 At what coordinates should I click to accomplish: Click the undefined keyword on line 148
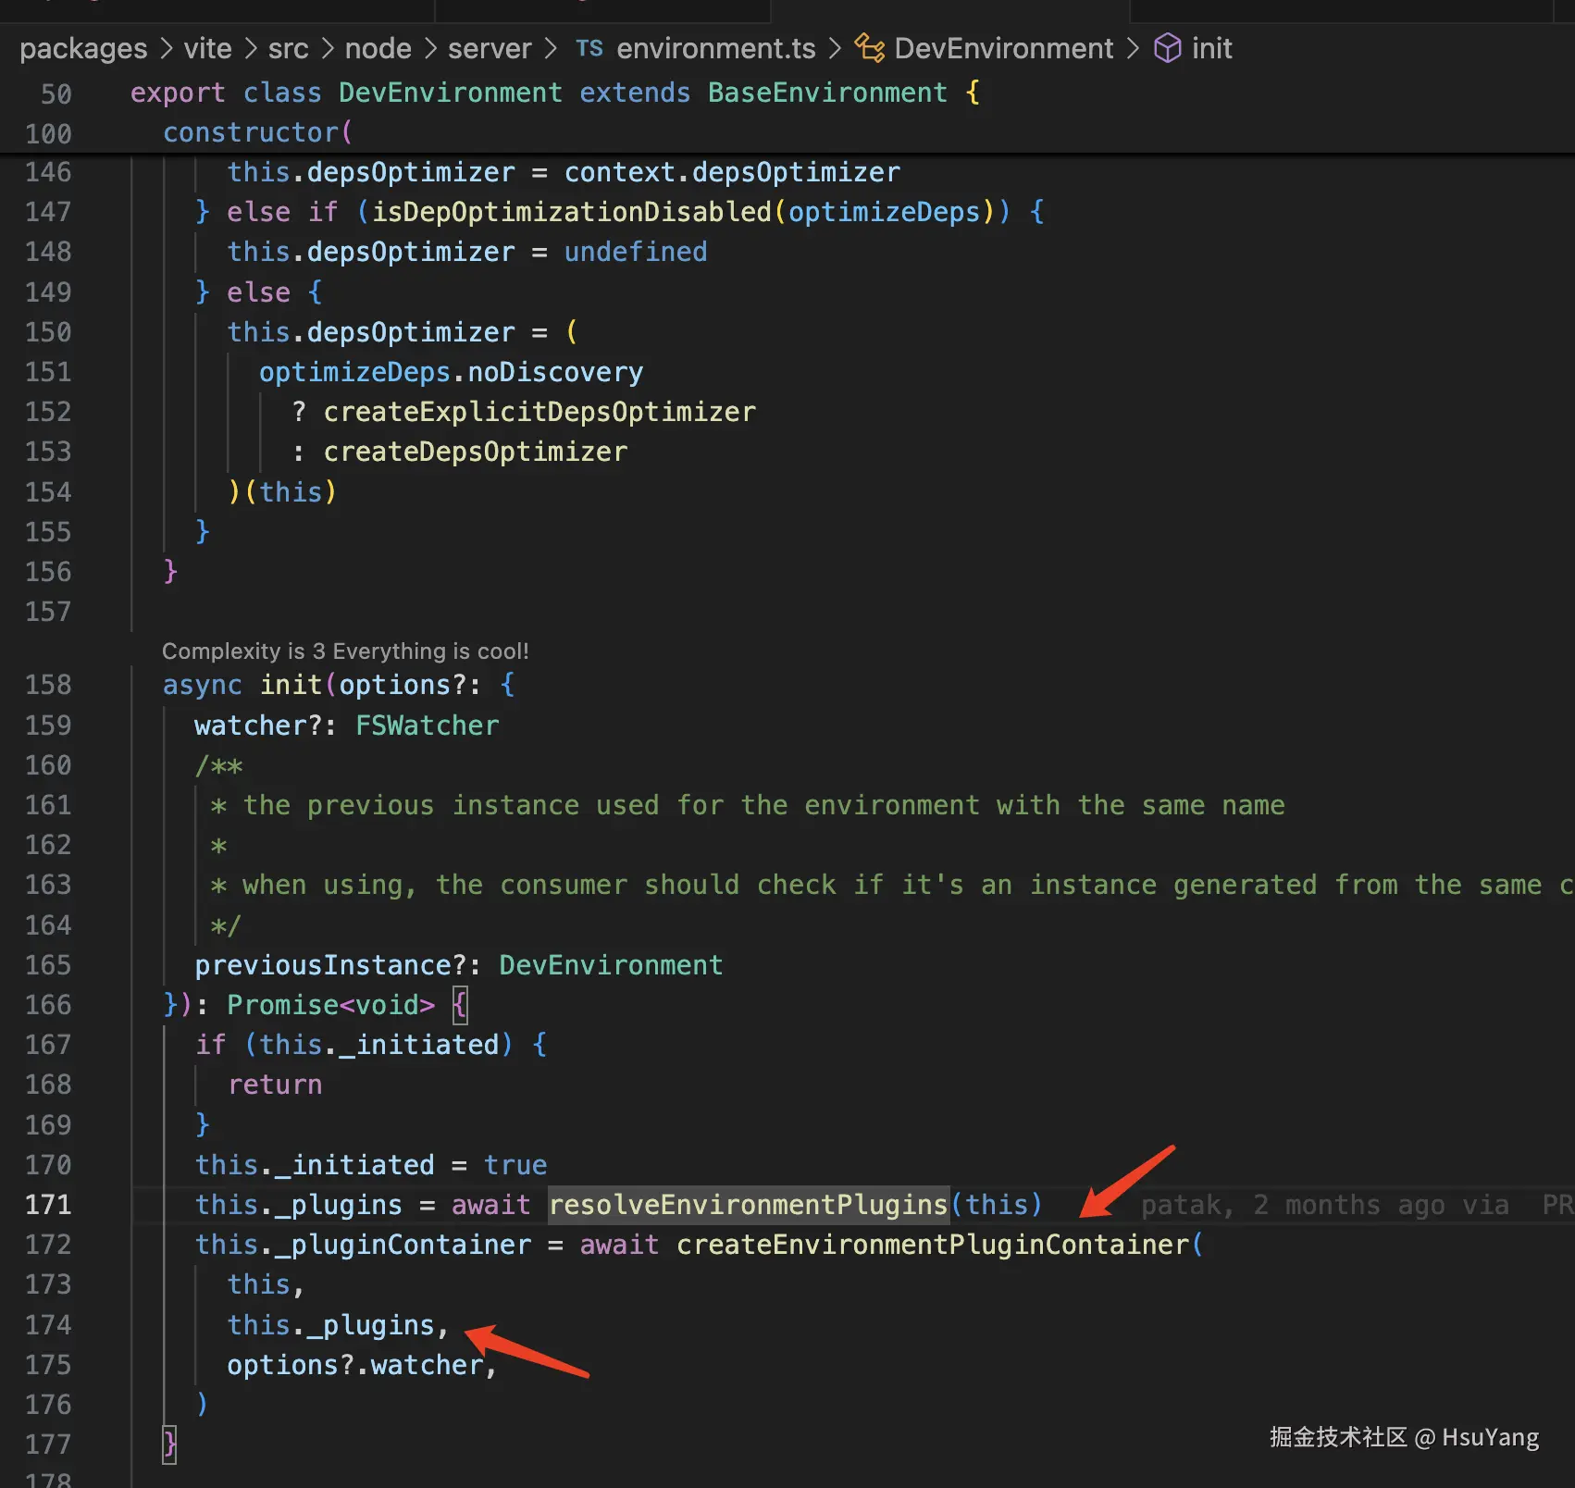pyautogui.click(x=636, y=252)
